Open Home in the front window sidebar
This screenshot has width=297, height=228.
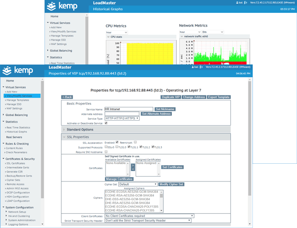[10, 81]
